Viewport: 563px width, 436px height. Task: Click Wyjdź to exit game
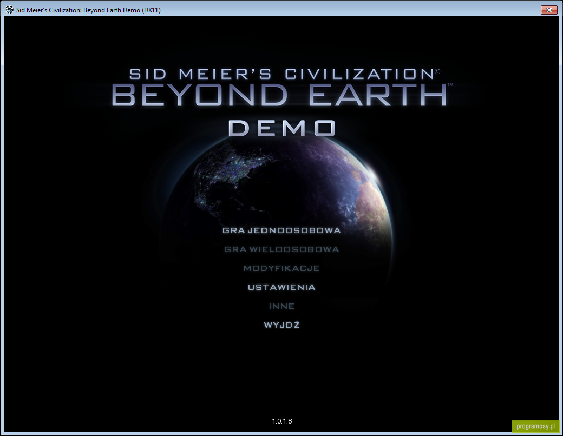tap(281, 325)
